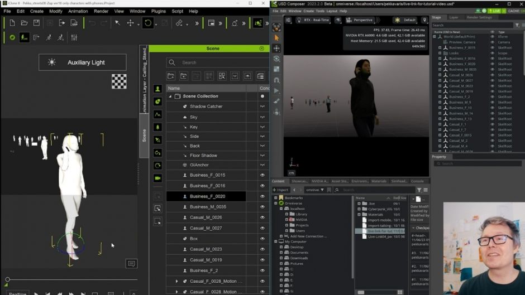This screenshot has height=295, width=525.
Task: Toggle visibility of Casual_M_0026 in Scene
Action: pos(262,217)
